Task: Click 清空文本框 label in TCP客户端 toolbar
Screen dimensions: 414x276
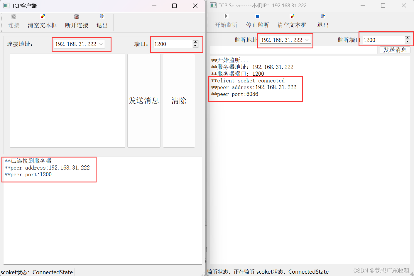Action: point(42,25)
